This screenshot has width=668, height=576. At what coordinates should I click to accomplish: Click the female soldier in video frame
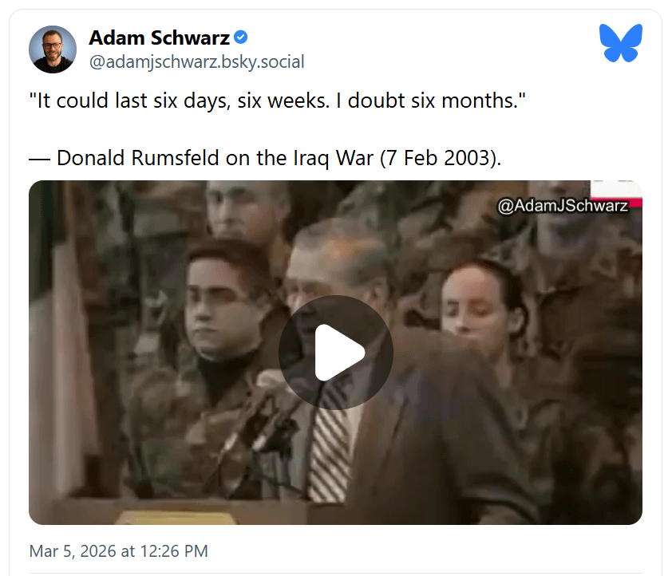[x=486, y=324]
